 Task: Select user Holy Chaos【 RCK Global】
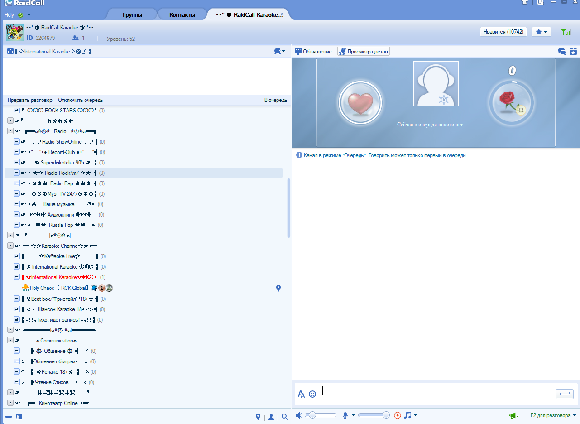tap(59, 288)
